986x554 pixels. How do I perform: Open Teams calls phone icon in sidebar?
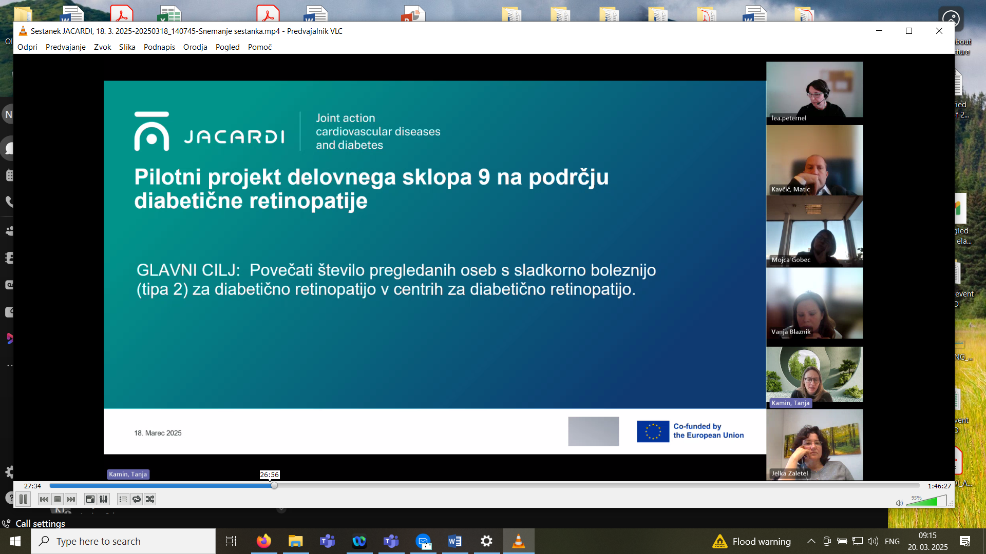coord(9,201)
